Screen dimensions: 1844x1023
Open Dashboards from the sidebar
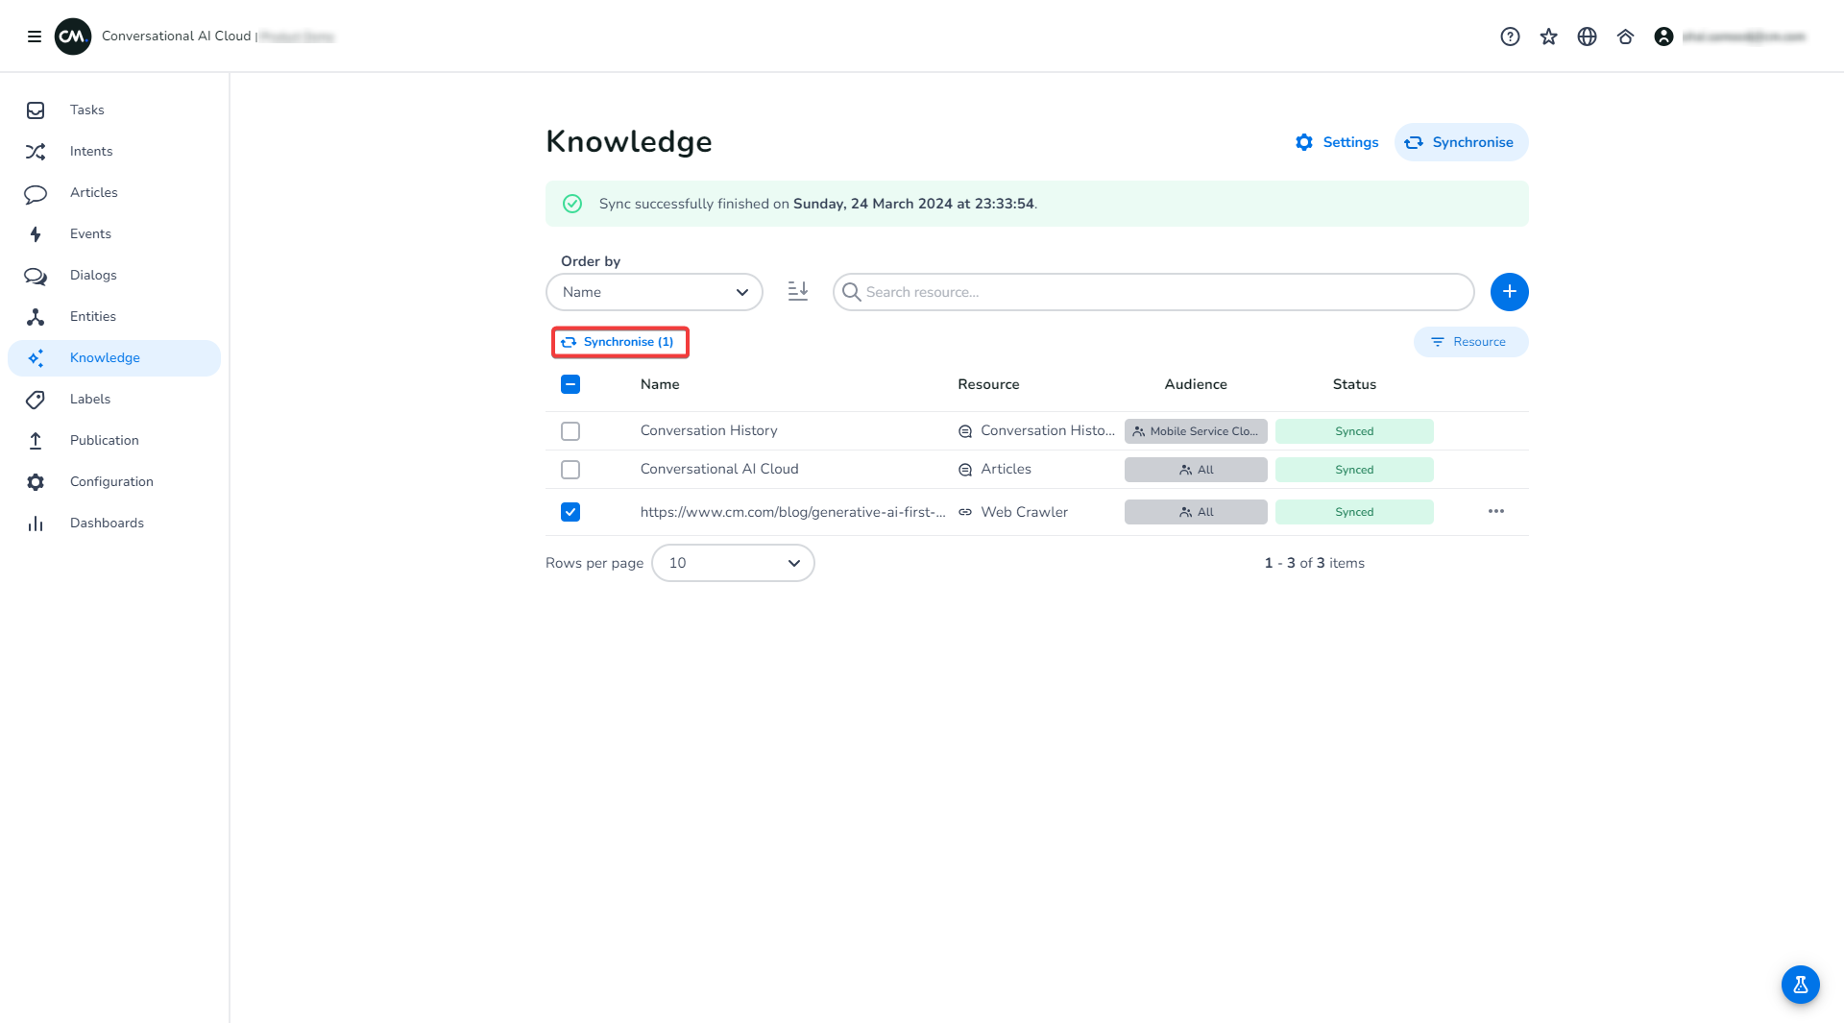(x=107, y=523)
